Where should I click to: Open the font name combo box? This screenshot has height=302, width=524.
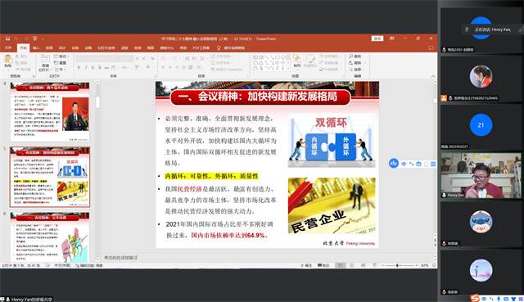(x=97, y=58)
